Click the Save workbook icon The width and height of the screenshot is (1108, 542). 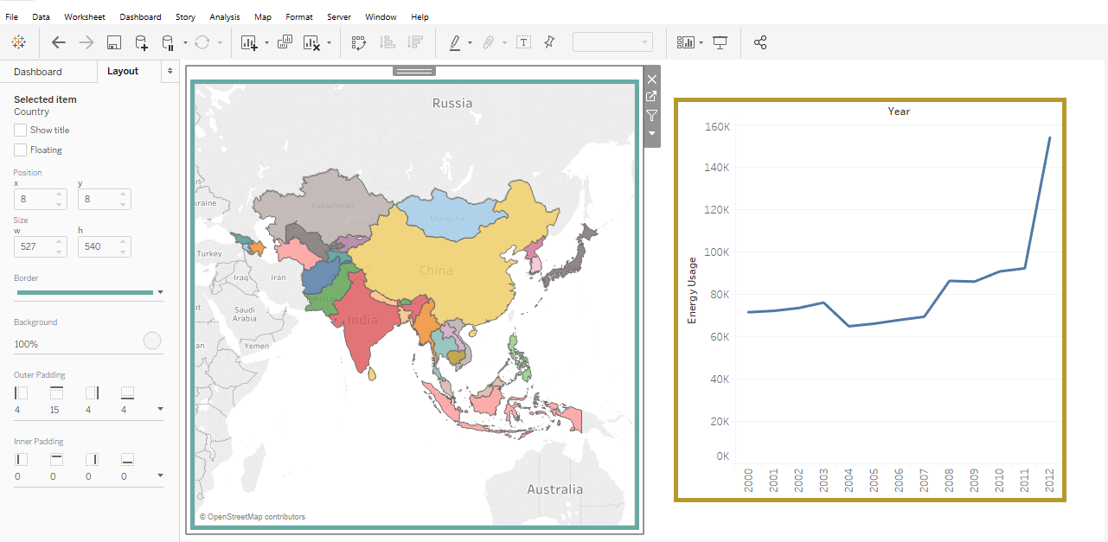coord(113,41)
